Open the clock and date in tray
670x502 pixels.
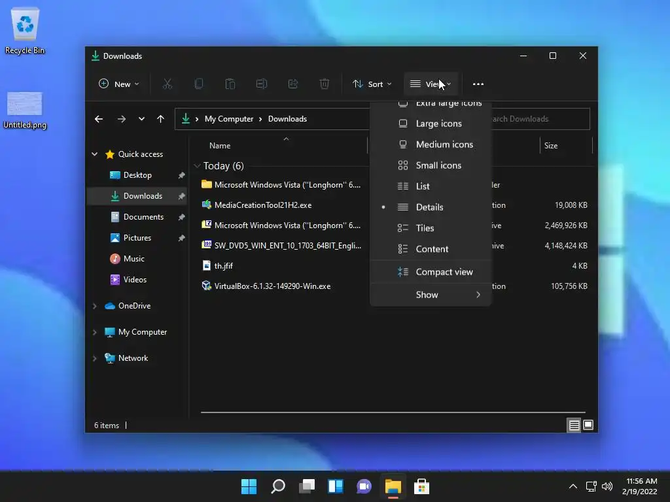click(x=639, y=486)
